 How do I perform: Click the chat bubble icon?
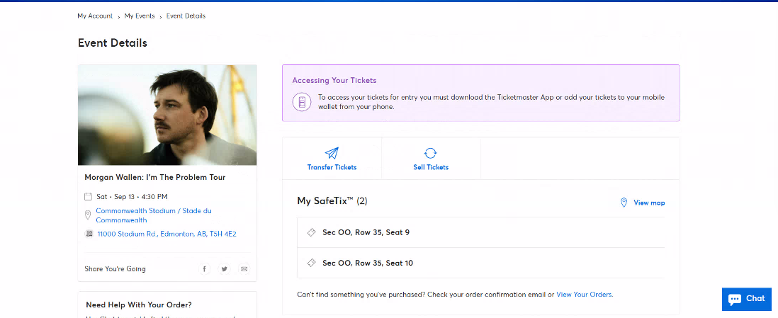point(735,299)
